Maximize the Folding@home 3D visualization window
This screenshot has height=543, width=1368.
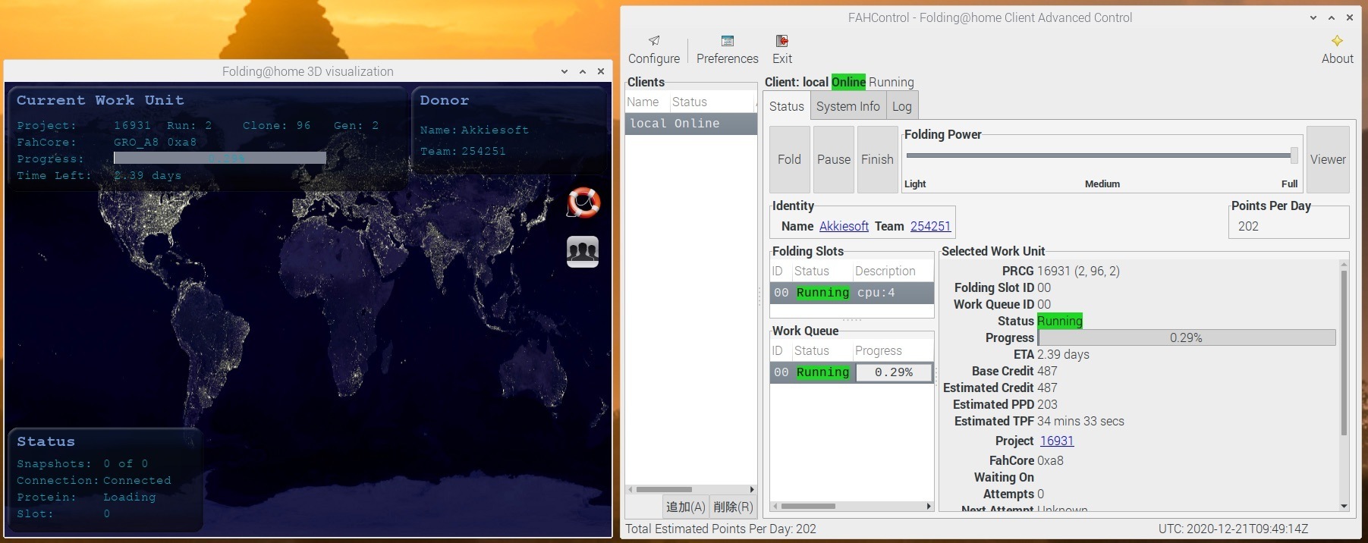(x=583, y=71)
